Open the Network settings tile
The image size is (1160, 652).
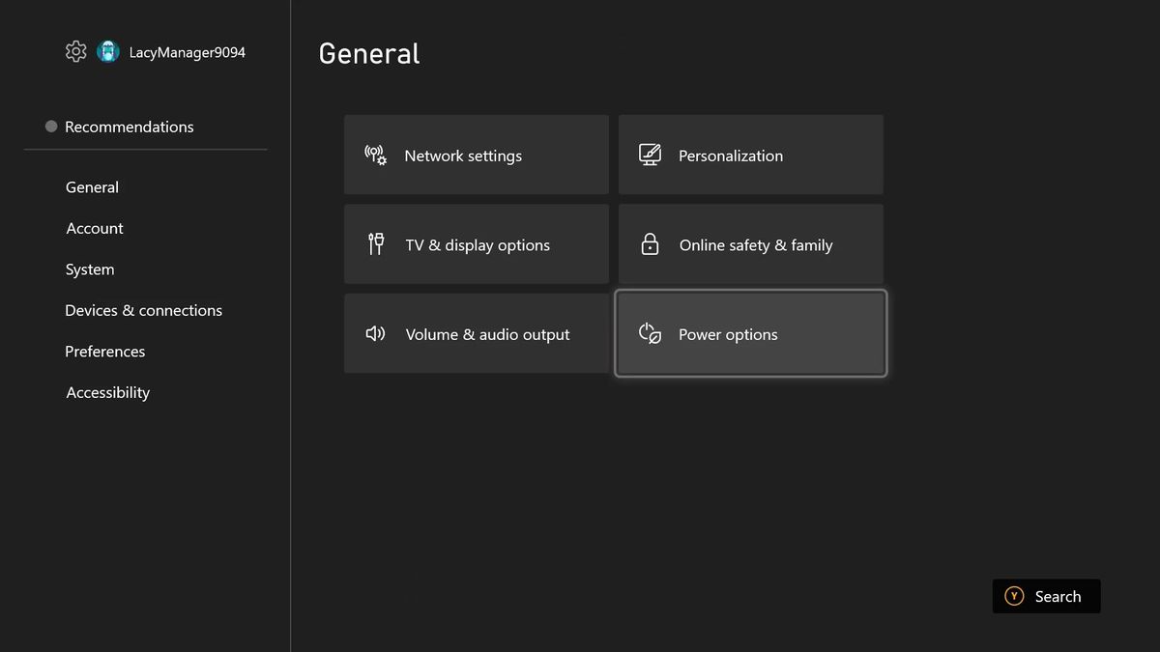tap(477, 155)
